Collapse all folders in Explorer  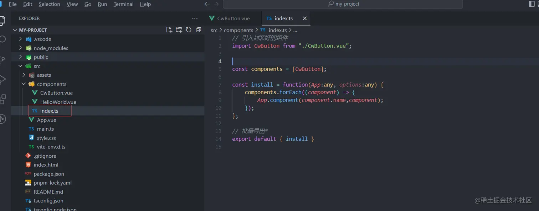[x=199, y=30]
